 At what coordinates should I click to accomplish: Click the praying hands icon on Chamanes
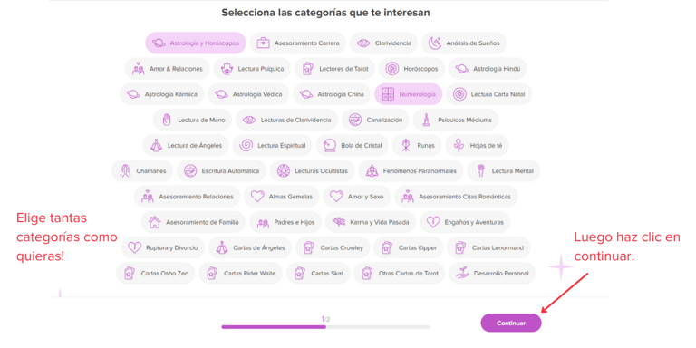point(125,171)
